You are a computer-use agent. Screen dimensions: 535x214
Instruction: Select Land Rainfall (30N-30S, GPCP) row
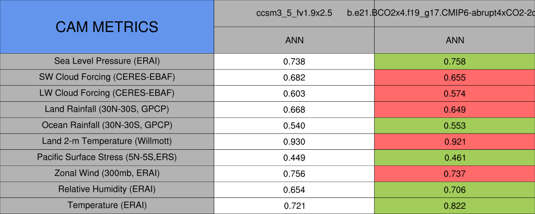pyautogui.click(x=107, y=109)
